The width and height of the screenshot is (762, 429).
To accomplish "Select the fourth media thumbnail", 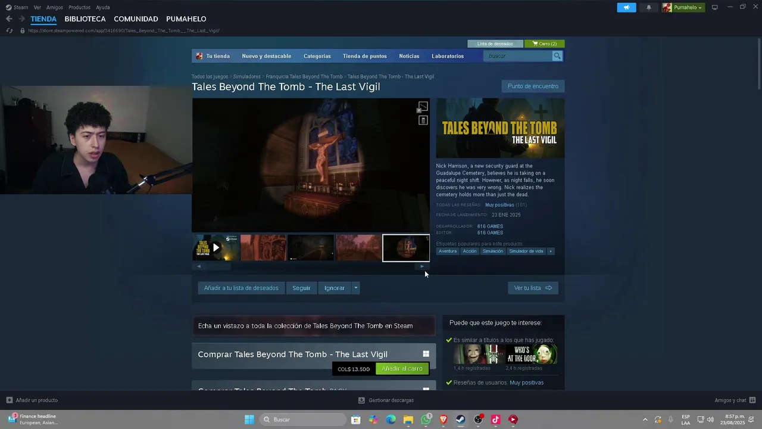I will (x=358, y=248).
